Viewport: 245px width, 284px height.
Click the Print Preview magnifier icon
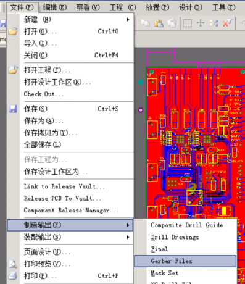tap(13, 264)
